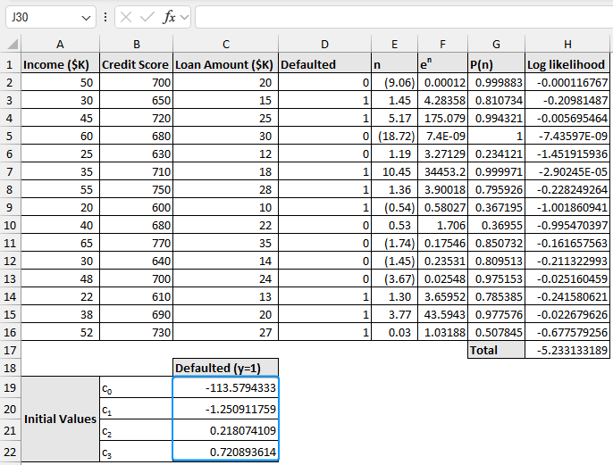This screenshot has width=613, height=465.
Task: Click the Total label cell
Action: point(496,350)
